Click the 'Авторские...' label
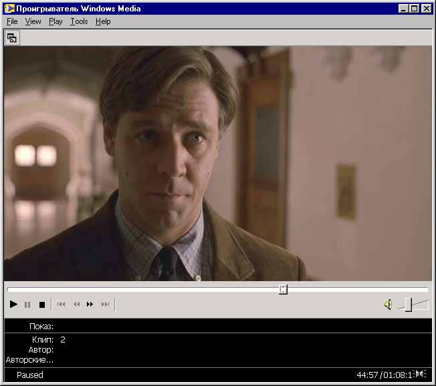 29,360
